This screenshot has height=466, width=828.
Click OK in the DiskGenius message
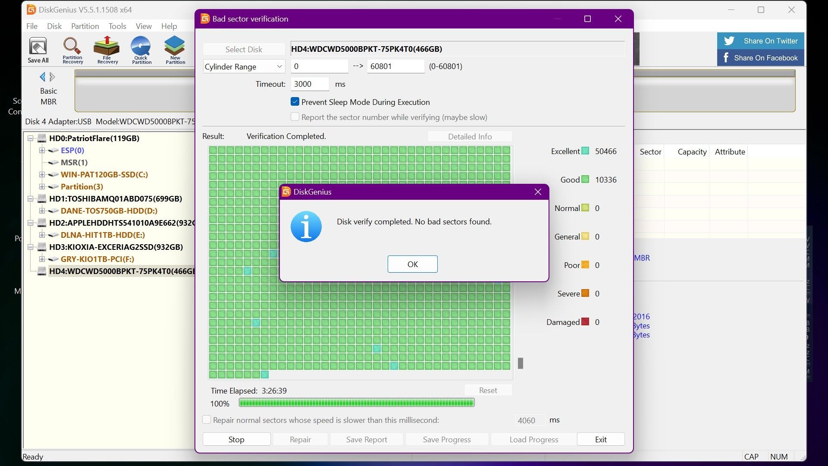413,264
